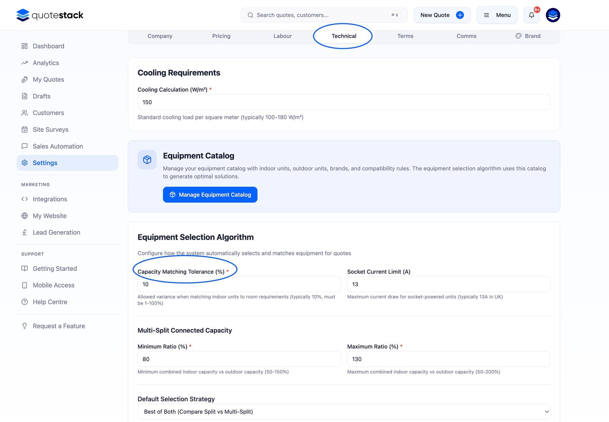Viewport: 609px width, 422px height.
Task: Click the Socket Current Limit field
Action: (449, 284)
